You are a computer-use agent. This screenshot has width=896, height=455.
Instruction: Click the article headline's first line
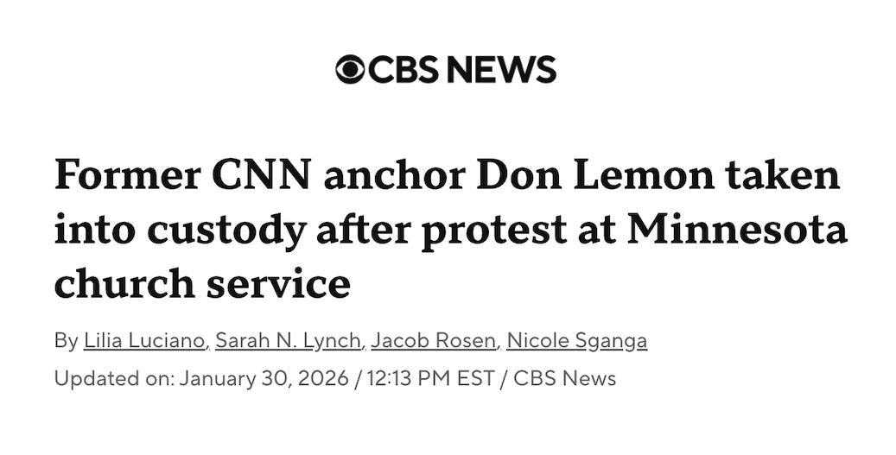pos(447,175)
